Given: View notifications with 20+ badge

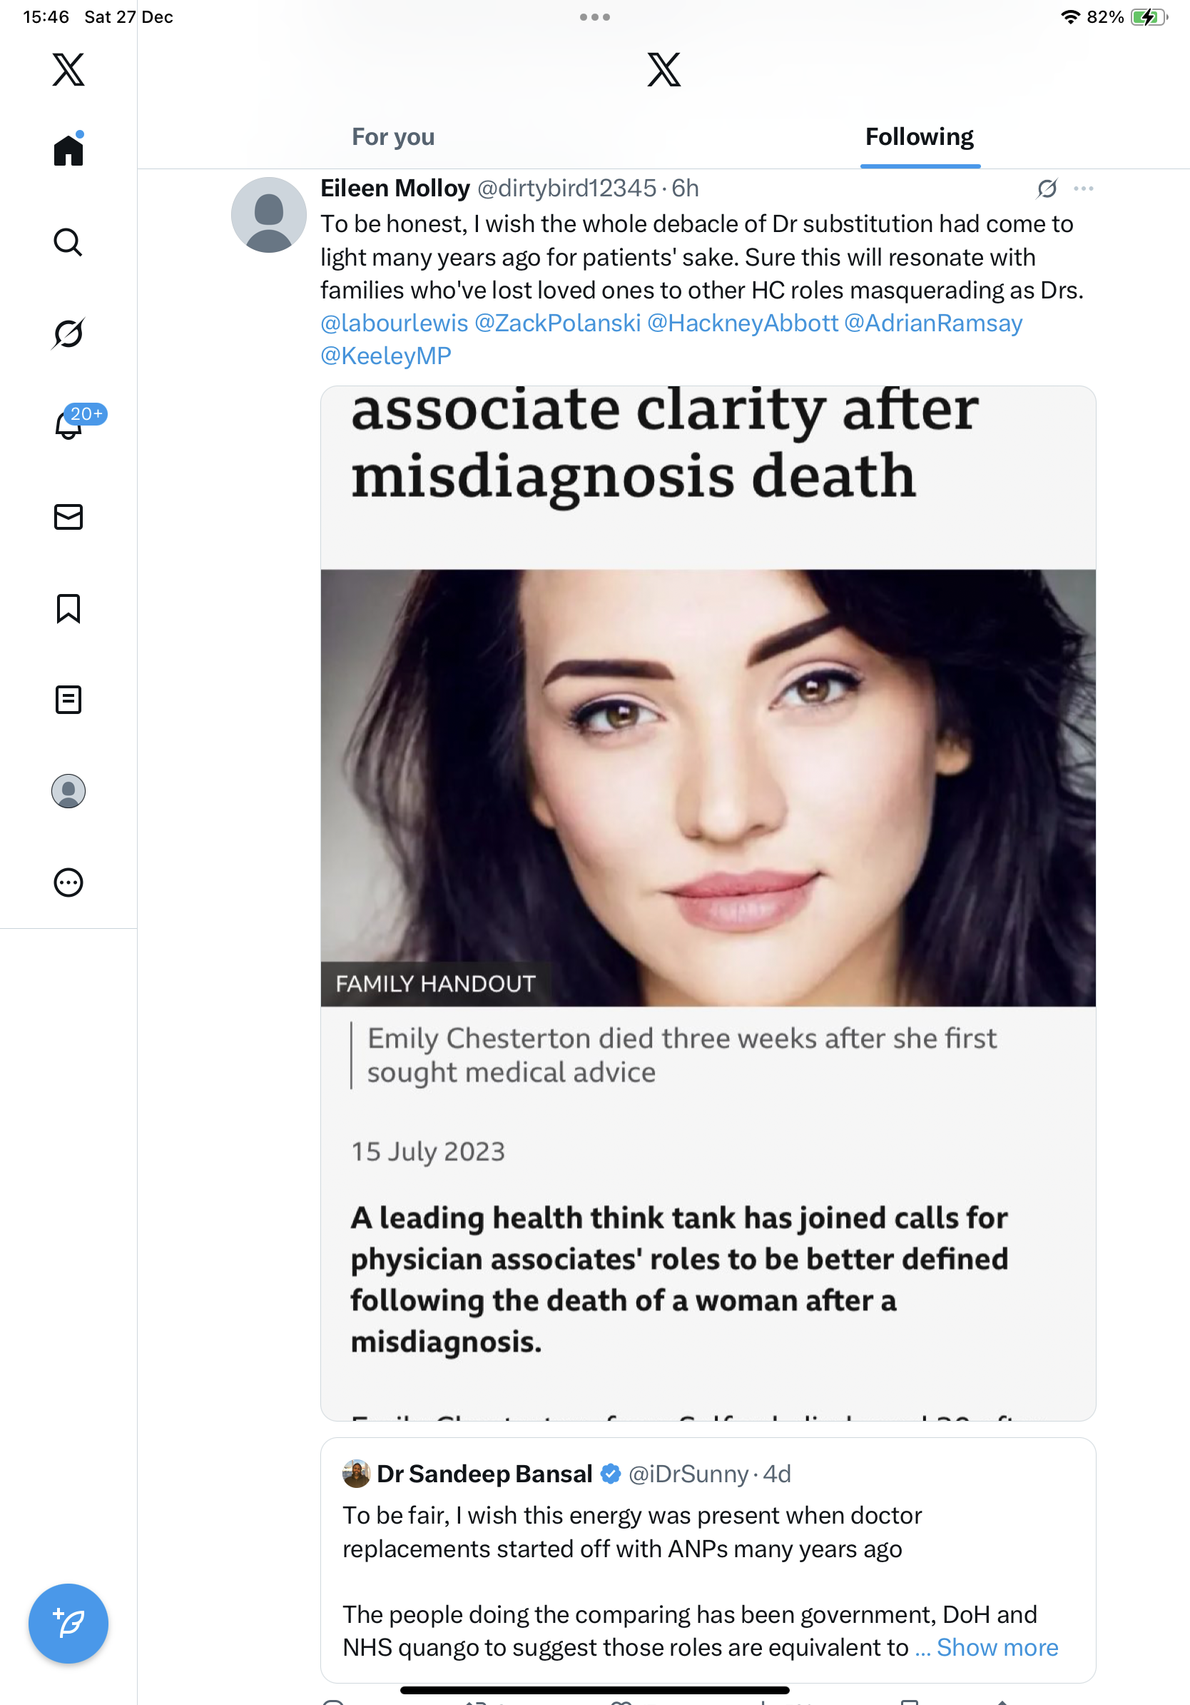Looking at the screenshot, I should point(70,425).
